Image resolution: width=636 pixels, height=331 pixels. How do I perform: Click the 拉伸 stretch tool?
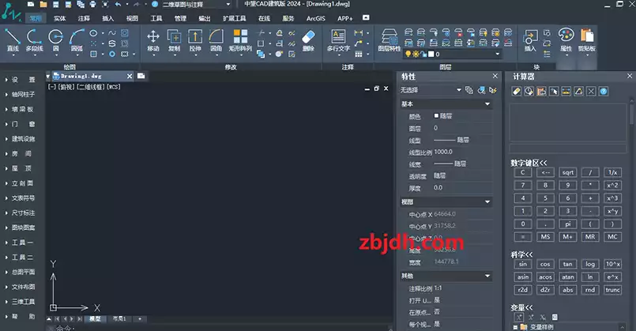(195, 40)
